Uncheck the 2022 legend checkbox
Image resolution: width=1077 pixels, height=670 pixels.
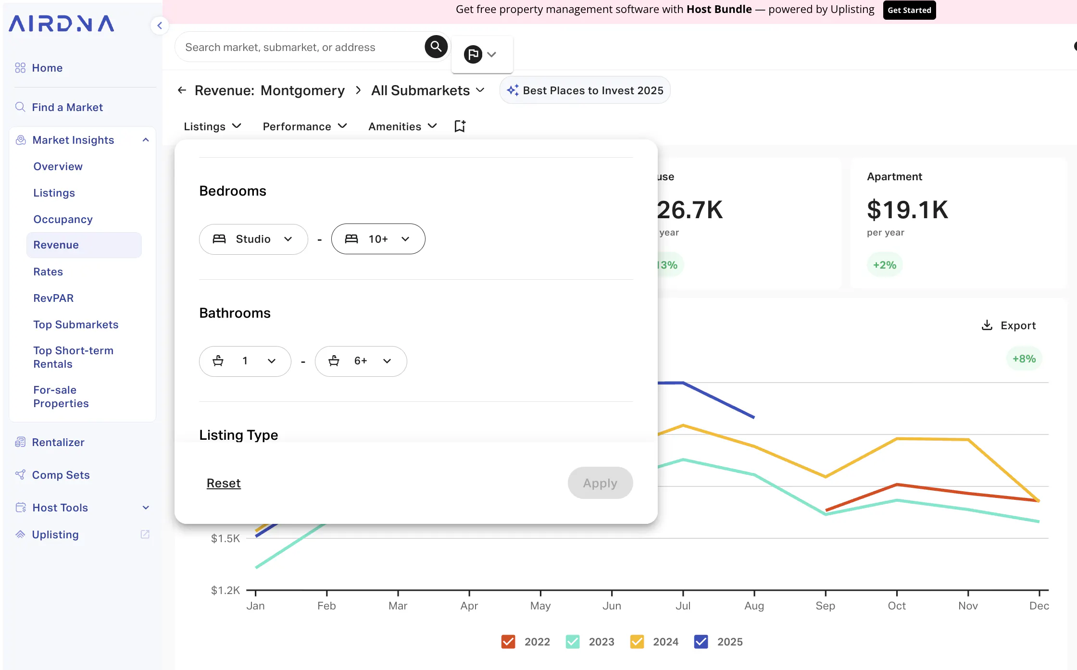tap(508, 642)
